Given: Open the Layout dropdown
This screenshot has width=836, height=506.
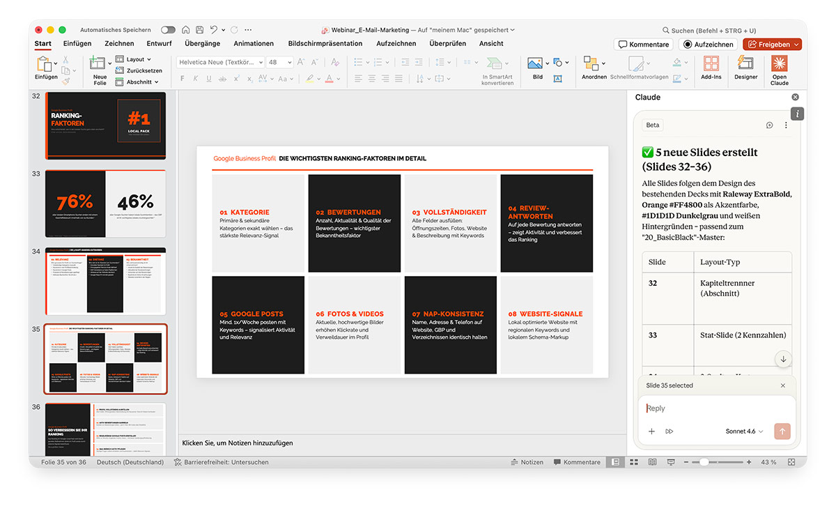Looking at the screenshot, I should click(139, 59).
